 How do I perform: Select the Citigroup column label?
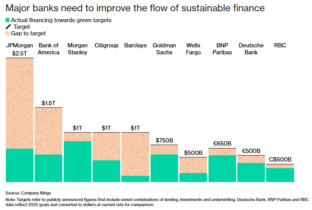pos(106,45)
